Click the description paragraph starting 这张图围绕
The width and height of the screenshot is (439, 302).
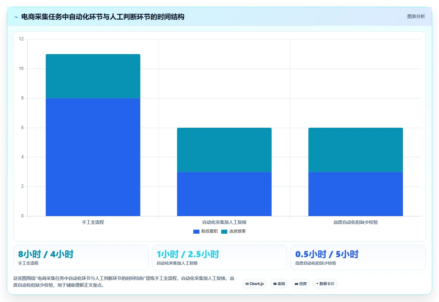pyautogui.click(x=124, y=282)
